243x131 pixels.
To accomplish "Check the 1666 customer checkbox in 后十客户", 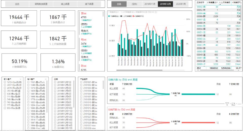I will [28, 97].
